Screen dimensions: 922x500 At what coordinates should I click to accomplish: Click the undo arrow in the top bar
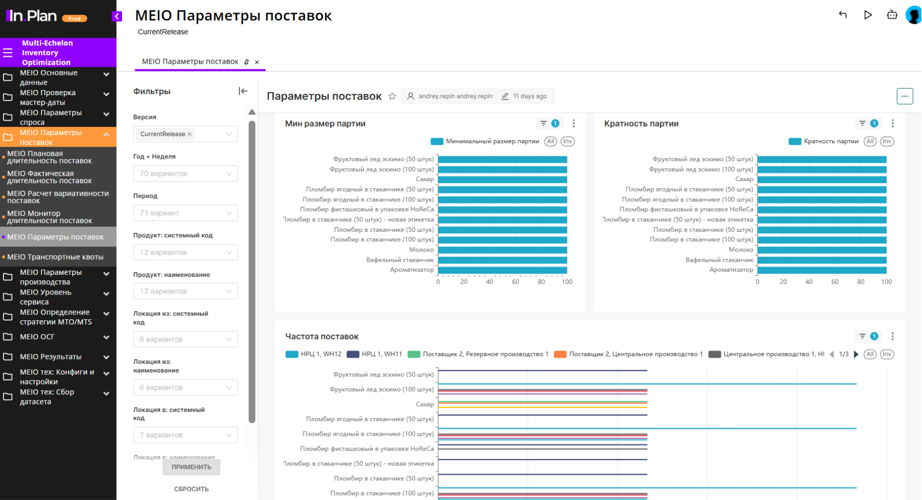click(x=843, y=15)
